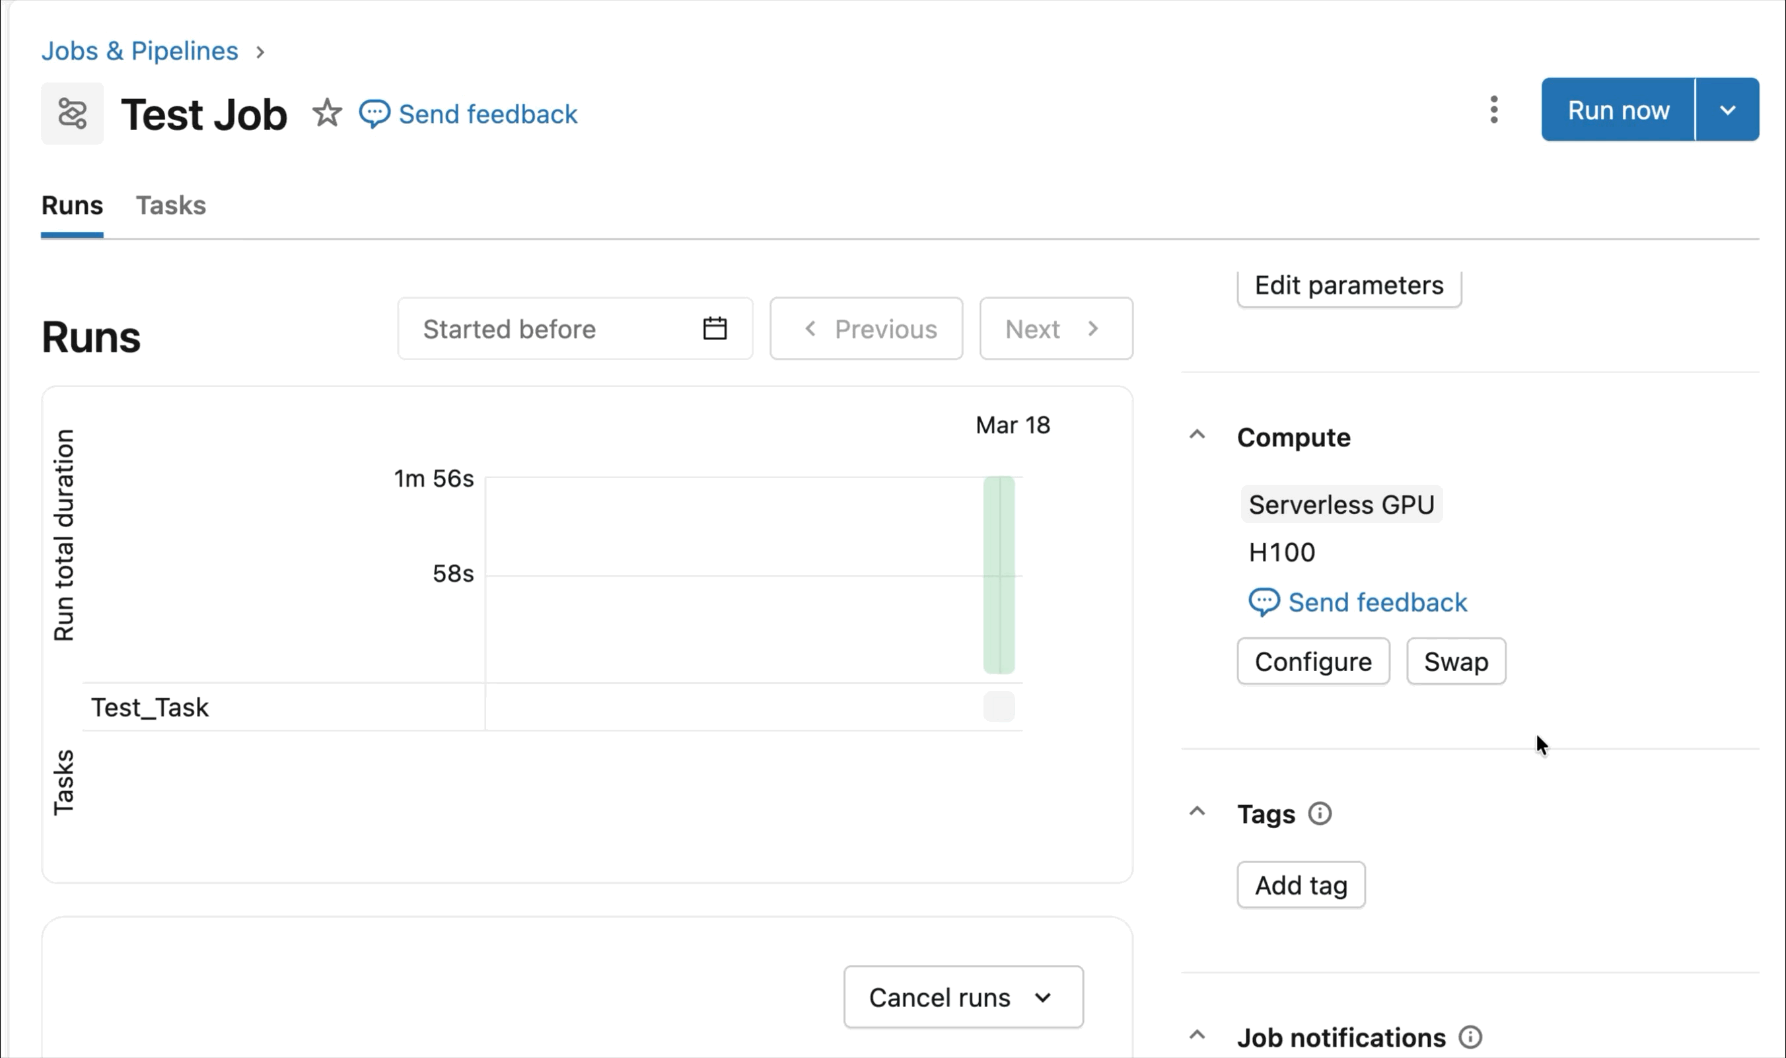Collapse the Tags section
The image size is (1786, 1058).
[x=1197, y=811]
